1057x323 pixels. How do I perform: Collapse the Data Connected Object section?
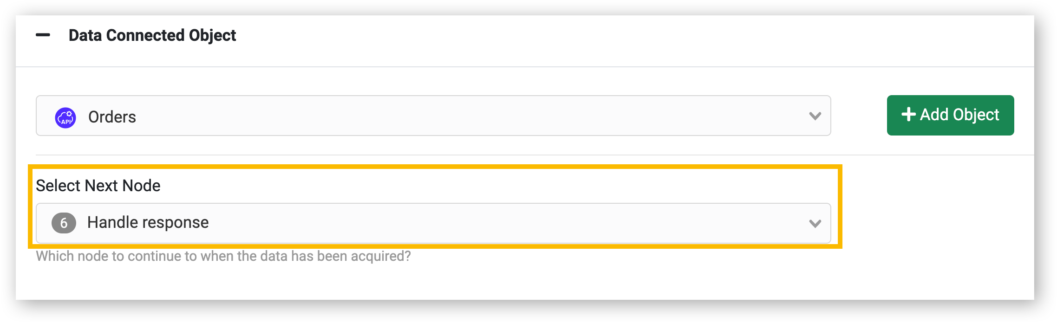point(43,35)
